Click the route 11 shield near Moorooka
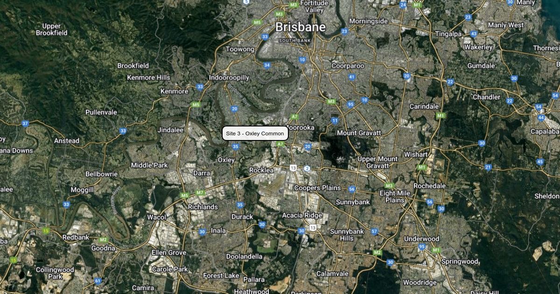Image resolution: width=560 pixels, height=294 pixels. coord(335,120)
